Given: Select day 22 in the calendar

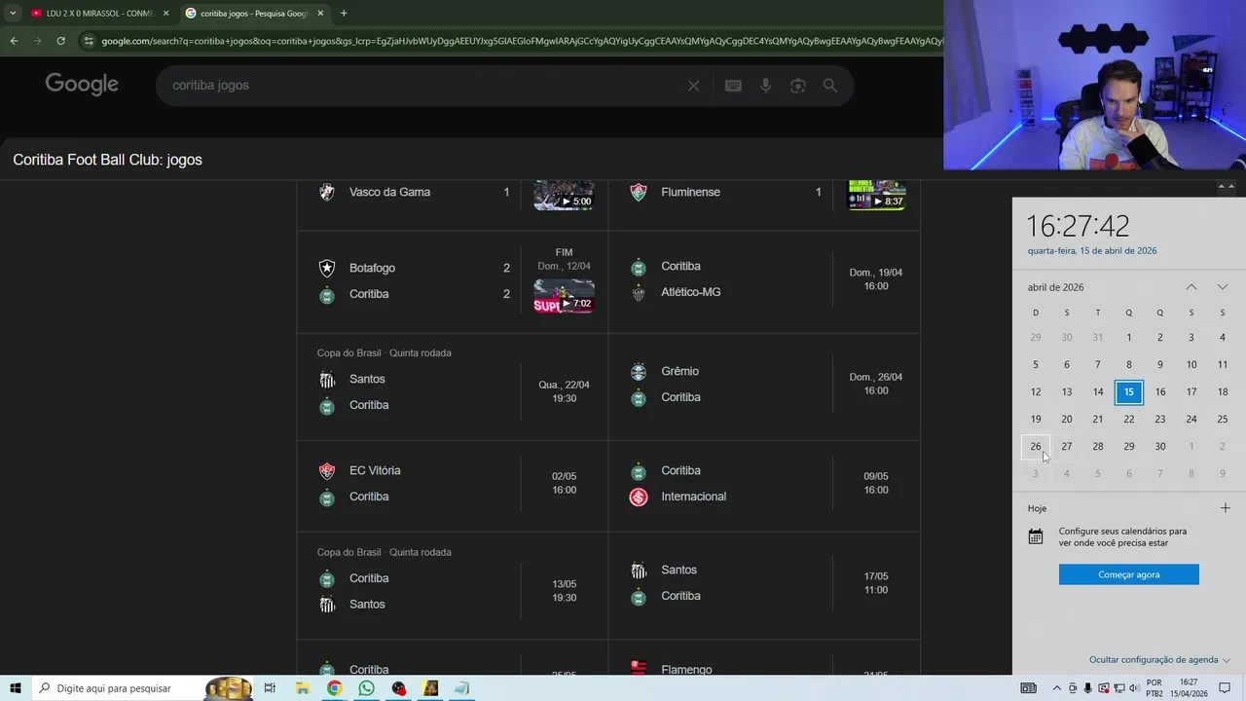Looking at the screenshot, I should 1129,419.
